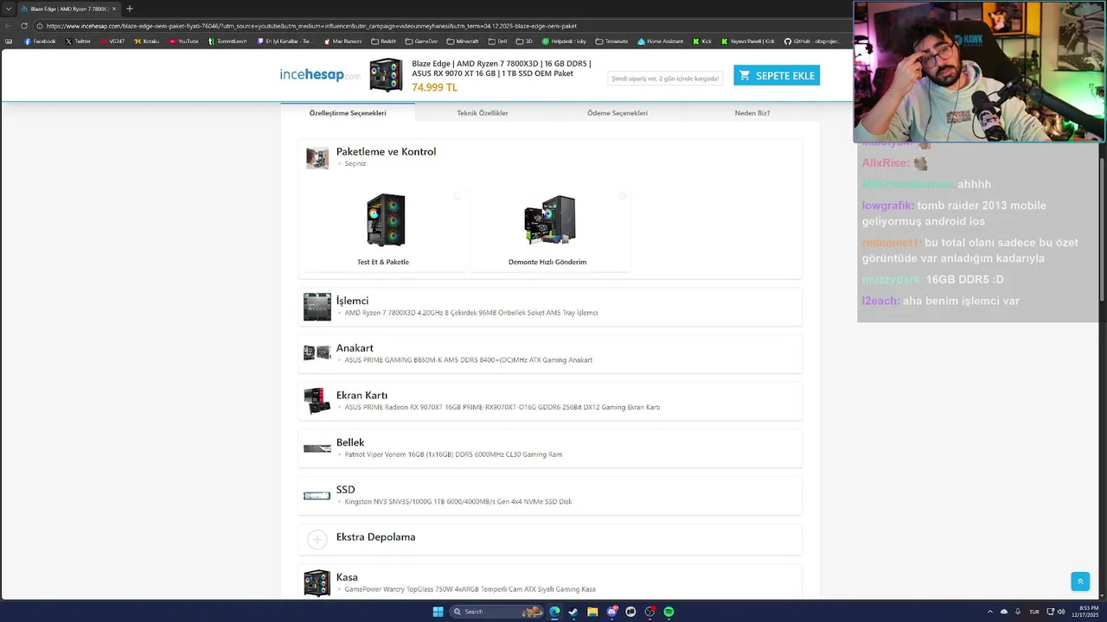The height and width of the screenshot is (622, 1107).
Task: Click the Bellek RAM thumbnail icon
Action: tap(317, 447)
